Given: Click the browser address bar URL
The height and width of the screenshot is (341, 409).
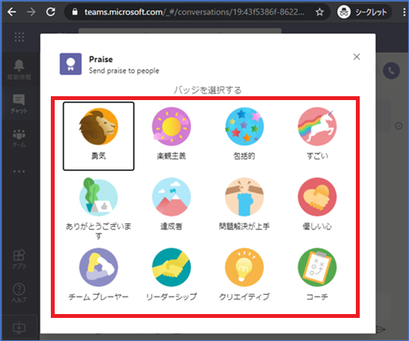Looking at the screenshot, I should 194,12.
